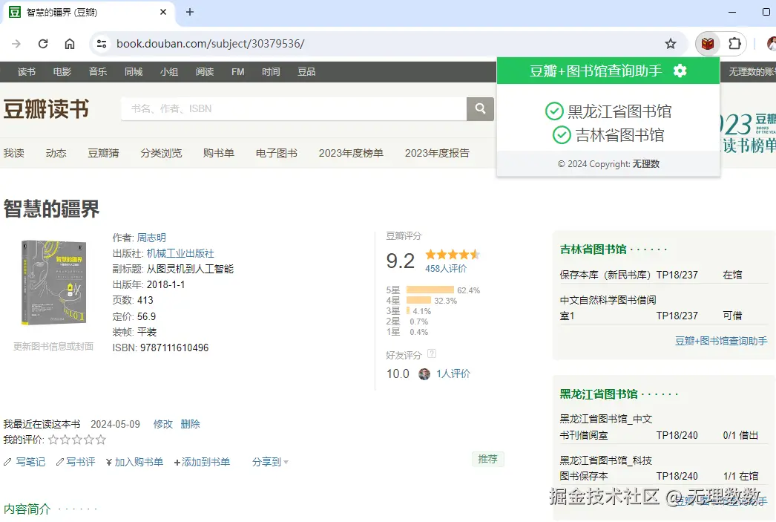The height and width of the screenshot is (522, 776).
Task: Toggle 吉林省图书馆 library checkmark
Action: pyautogui.click(x=562, y=134)
